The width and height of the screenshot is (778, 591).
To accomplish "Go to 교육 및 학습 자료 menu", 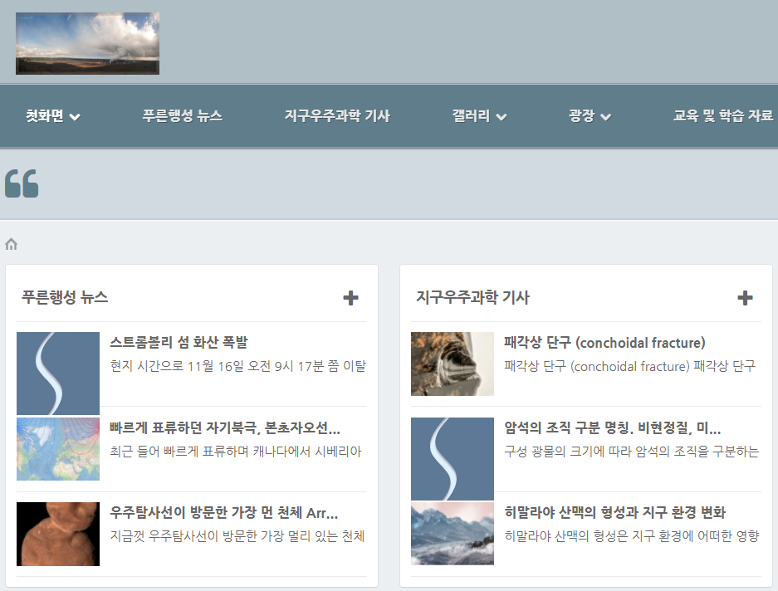I will pos(722,116).
